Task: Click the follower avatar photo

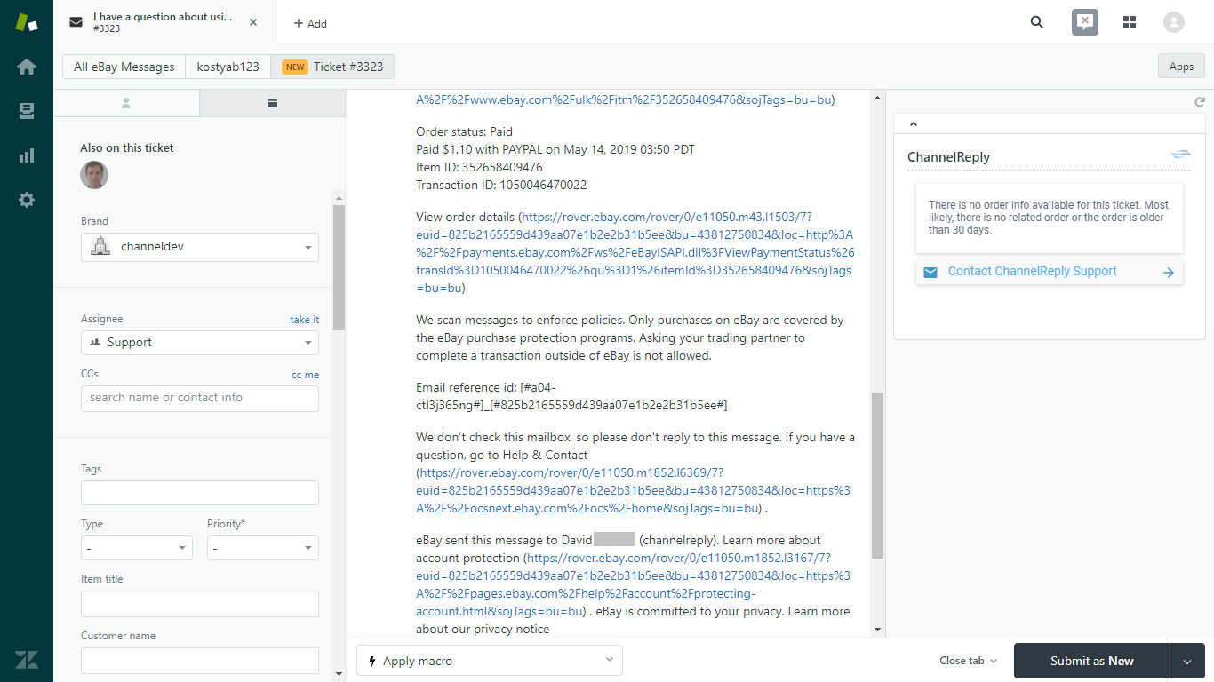Action: pos(94,175)
